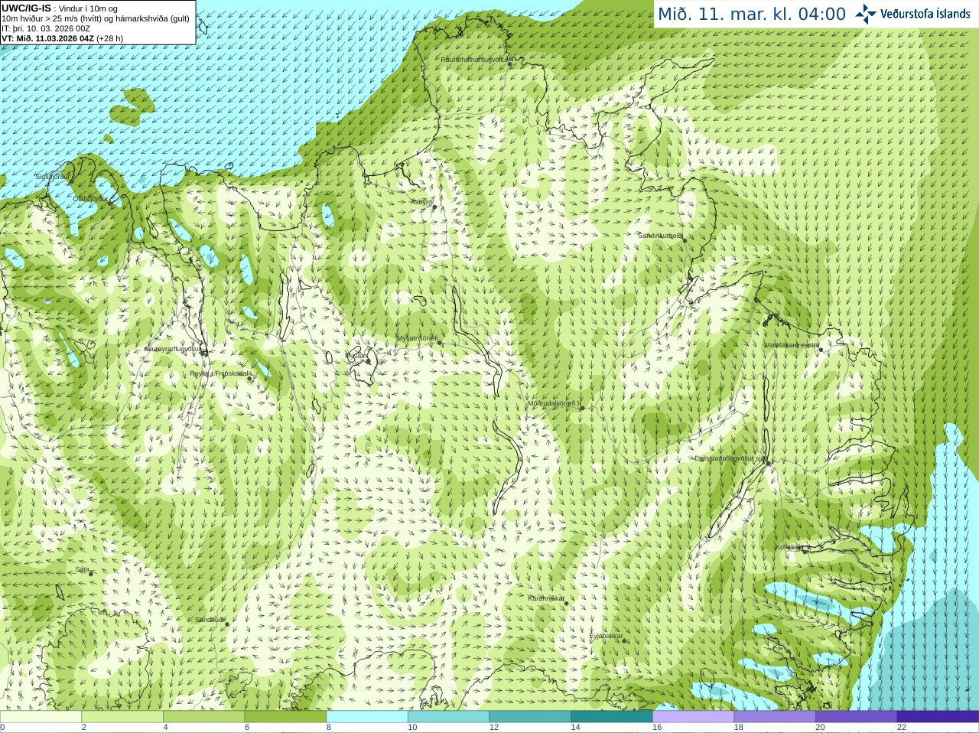Select the Möðrudalsöræfi II station marker
979x733 pixels.
pos(582,408)
